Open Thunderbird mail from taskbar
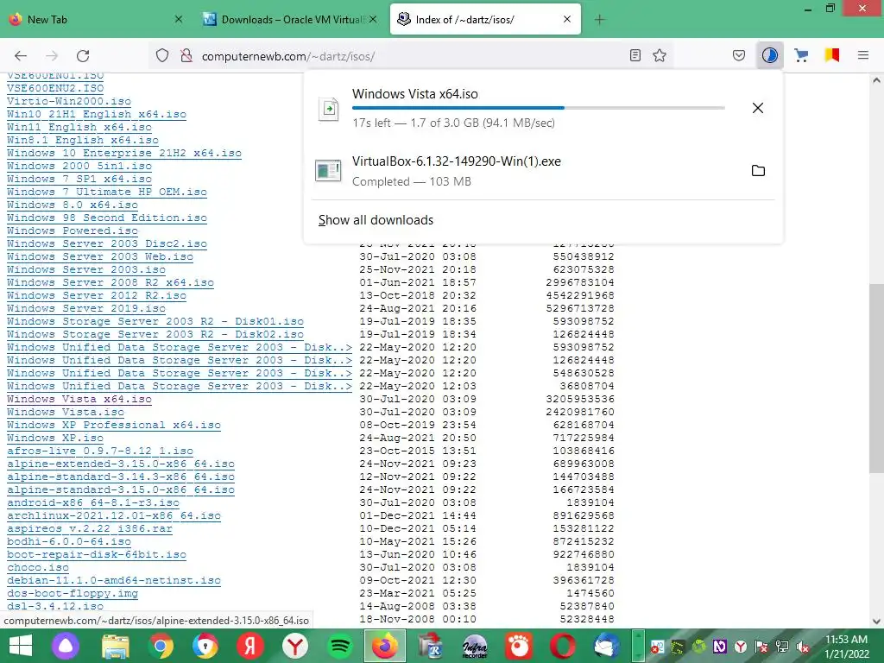This screenshot has width=884, height=663. click(607, 646)
